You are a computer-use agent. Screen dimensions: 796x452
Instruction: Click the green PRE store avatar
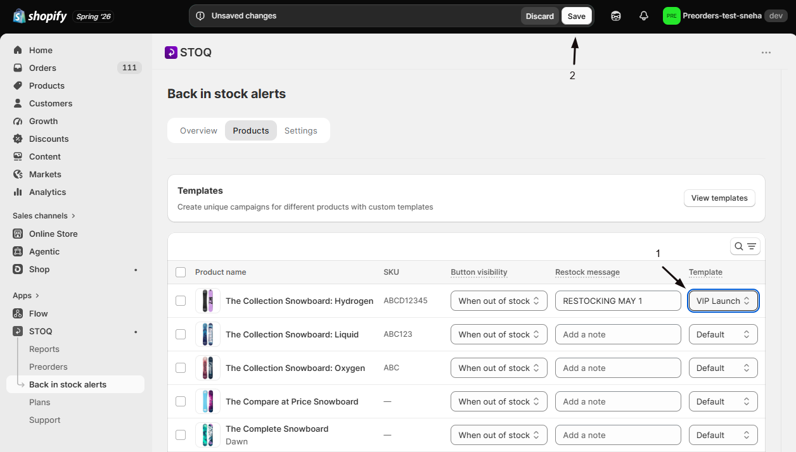(671, 16)
